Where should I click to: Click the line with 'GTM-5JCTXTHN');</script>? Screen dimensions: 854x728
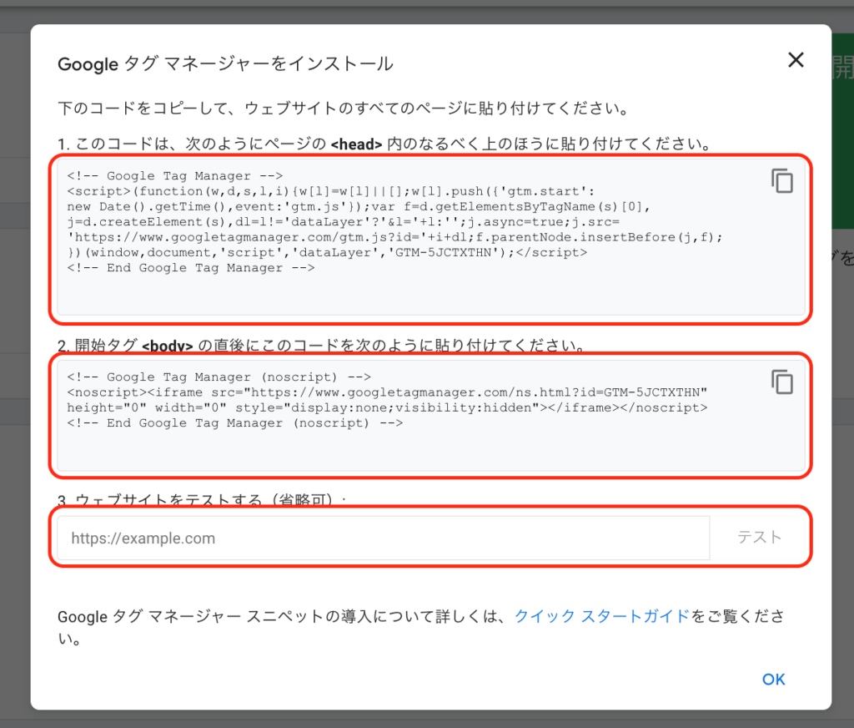327,252
